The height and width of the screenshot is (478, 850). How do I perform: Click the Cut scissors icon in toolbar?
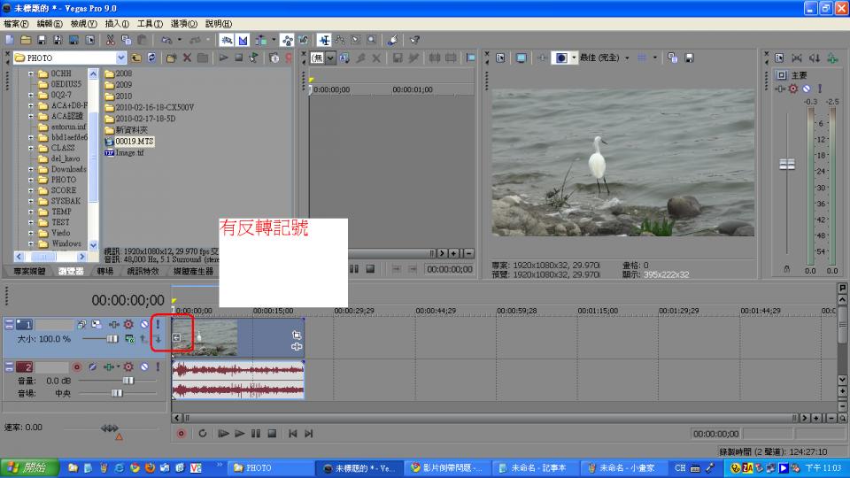point(111,40)
